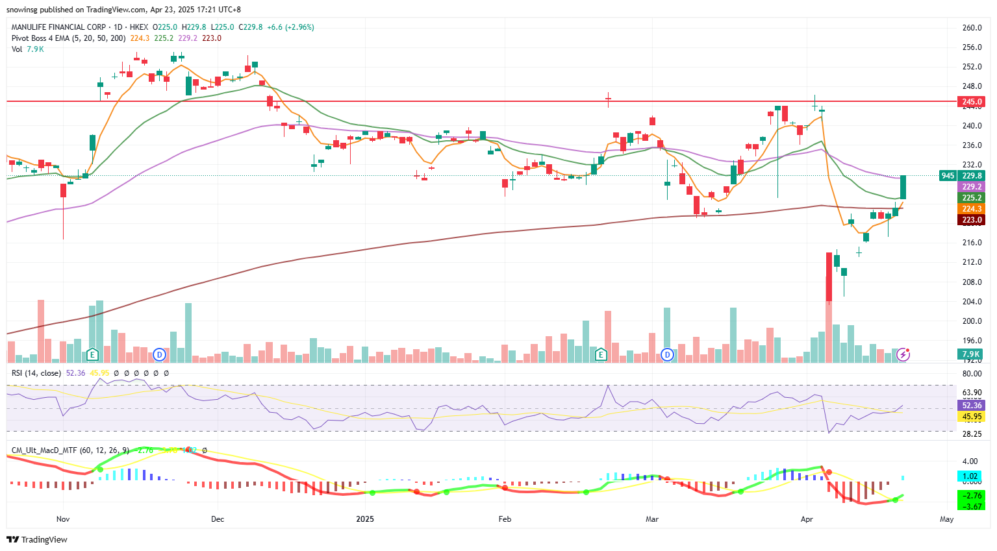The width and height of the screenshot is (997, 551).
Task: Click the 200.0 price scale value
Action: pyautogui.click(x=972, y=321)
